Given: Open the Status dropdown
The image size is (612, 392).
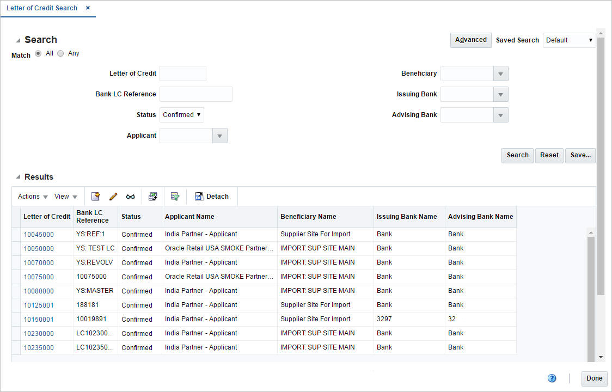Looking at the screenshot, I should click(181, 114).
